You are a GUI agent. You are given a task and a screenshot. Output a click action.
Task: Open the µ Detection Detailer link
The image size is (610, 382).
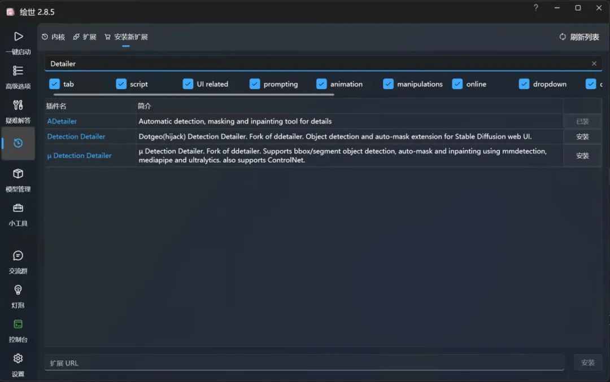(x=80, y=155)
